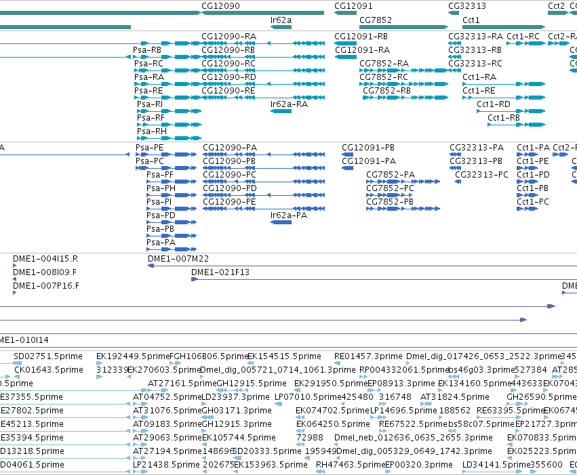Click the DME1-008I09.F clone end label

coord(45,272)
